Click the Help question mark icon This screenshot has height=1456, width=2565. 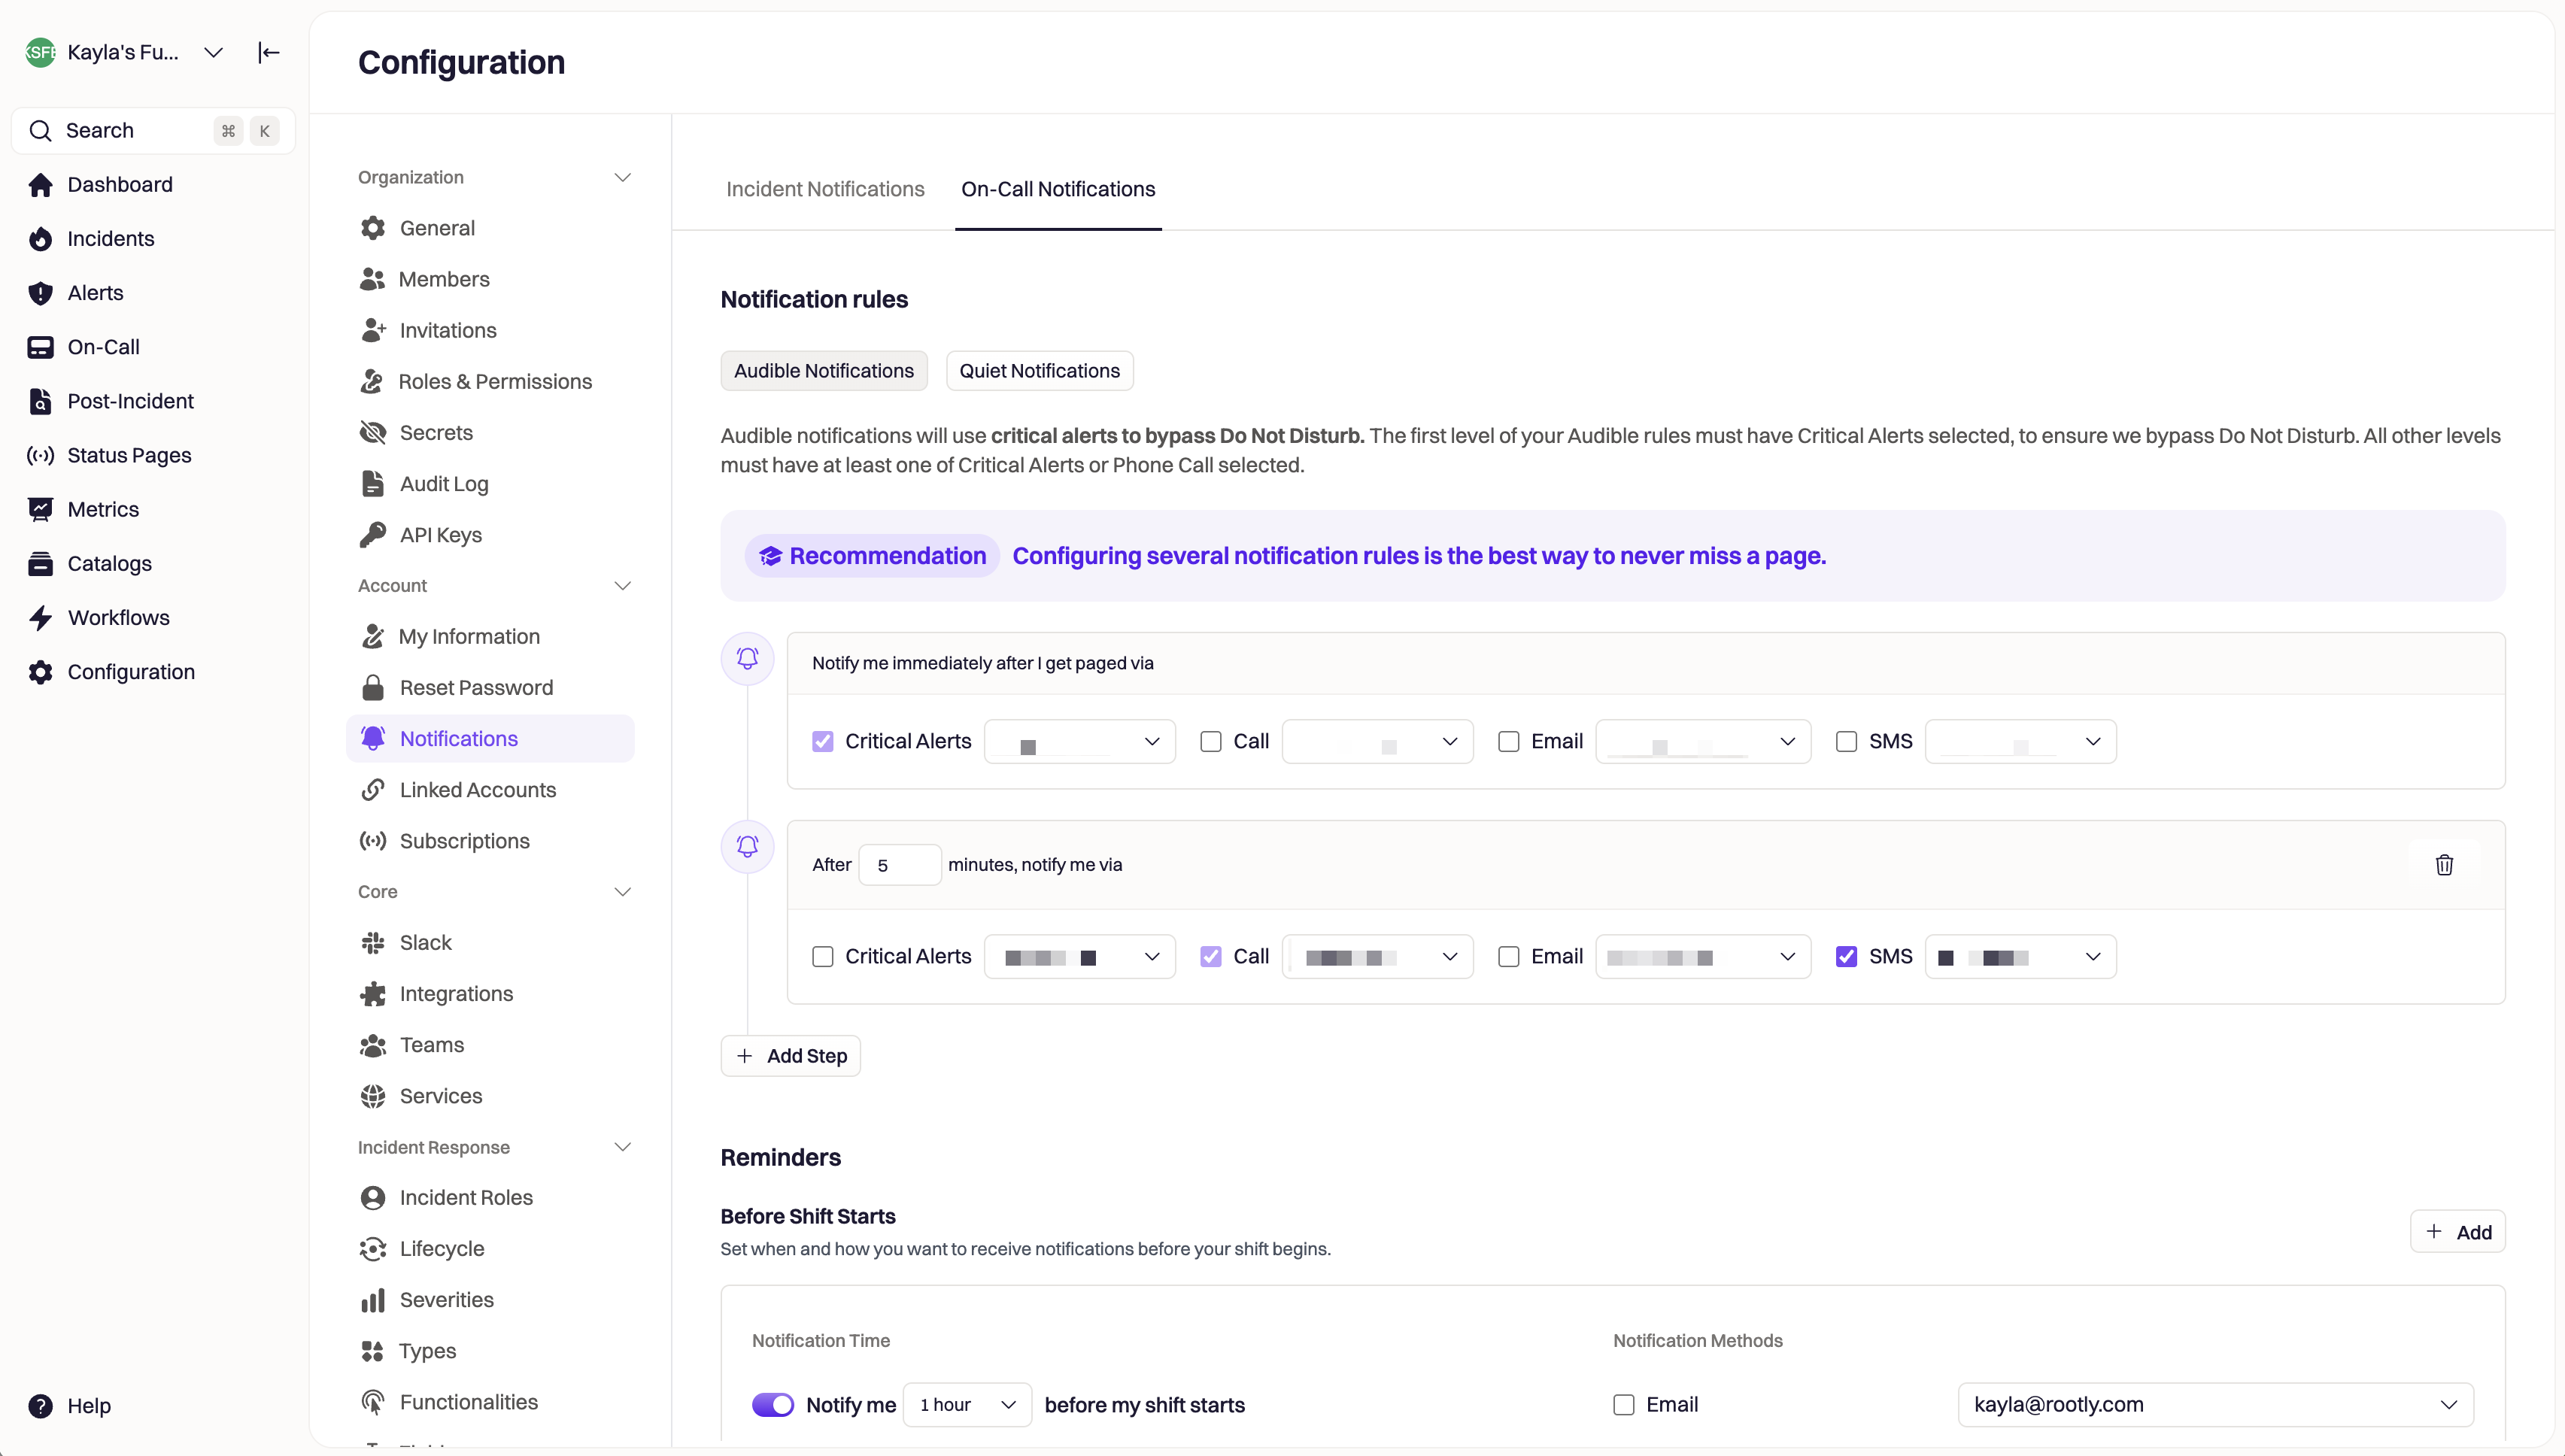40,1406
